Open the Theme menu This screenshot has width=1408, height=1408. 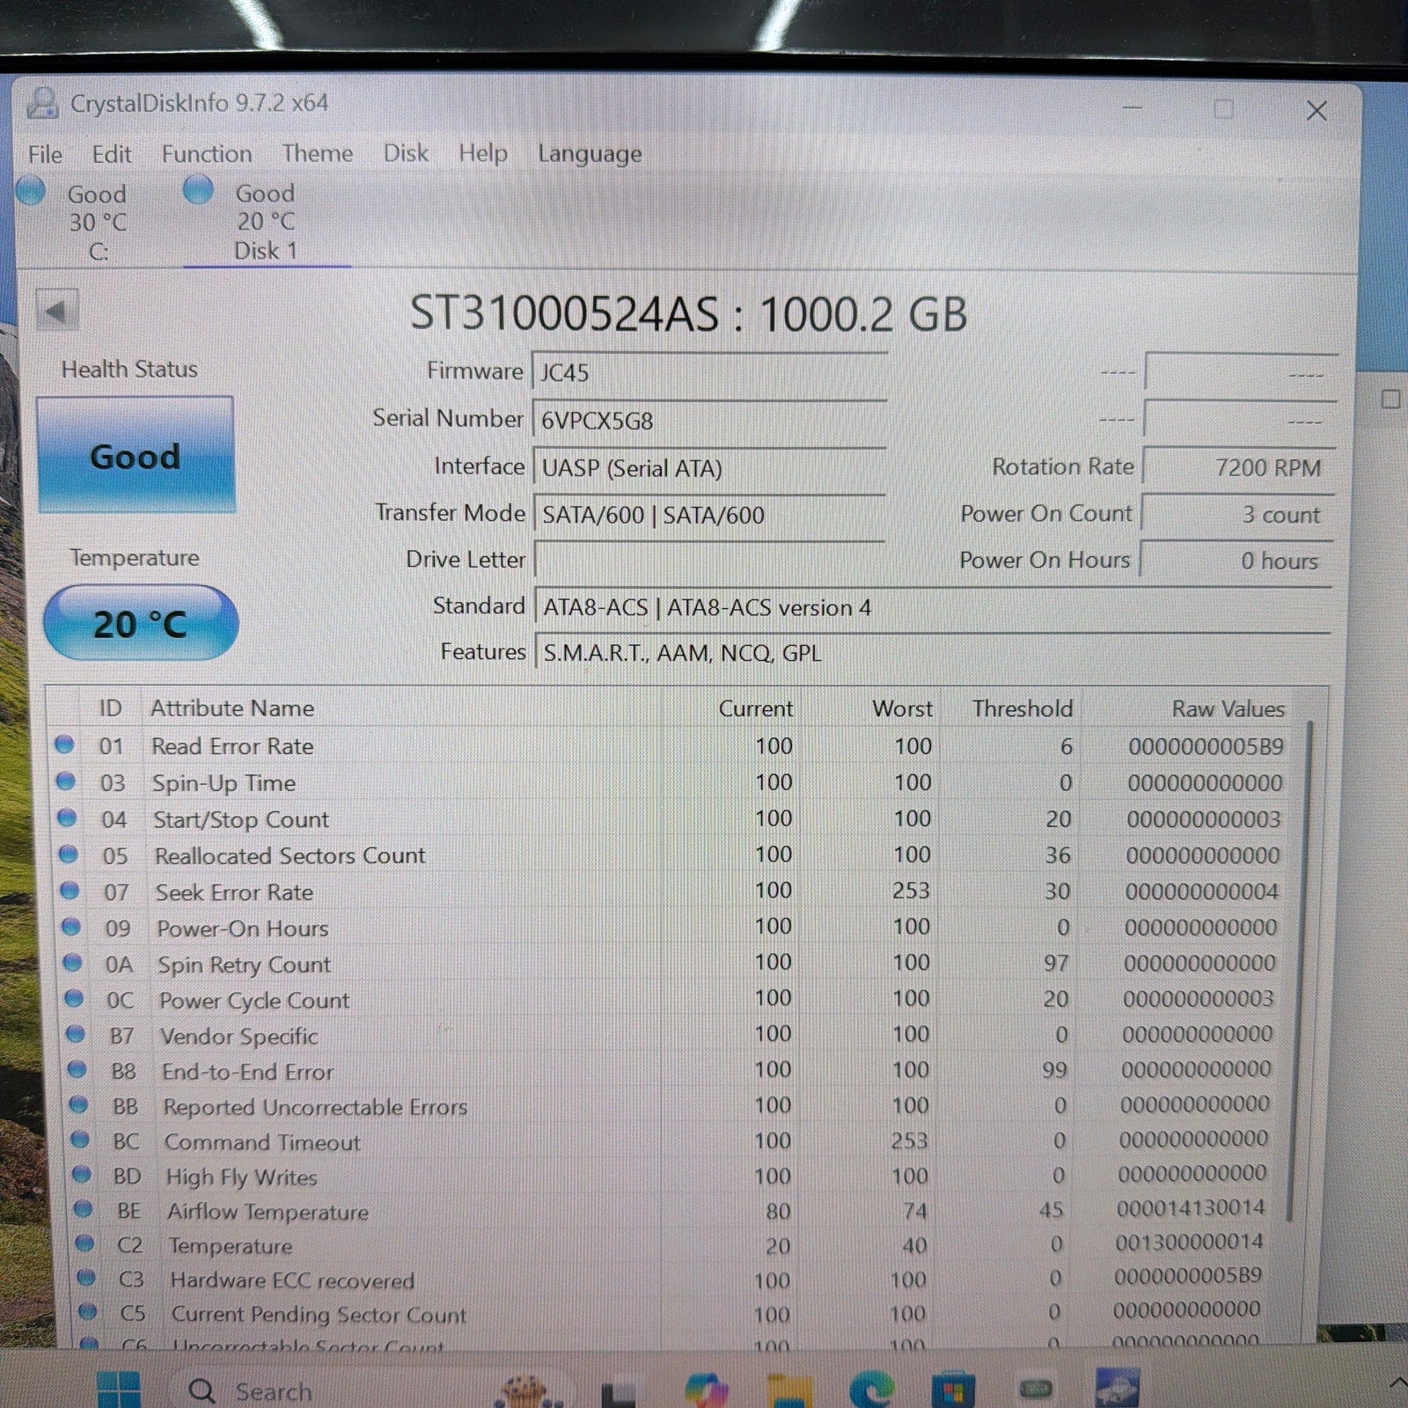coord(317,154)
